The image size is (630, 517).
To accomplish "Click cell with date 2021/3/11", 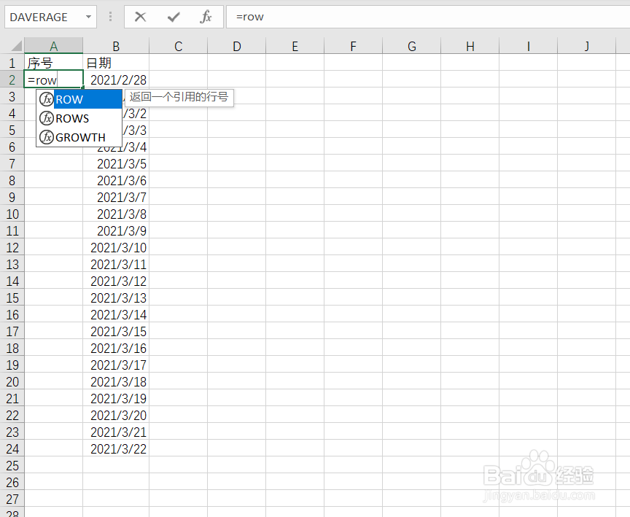I will click(x=116, y=264).
